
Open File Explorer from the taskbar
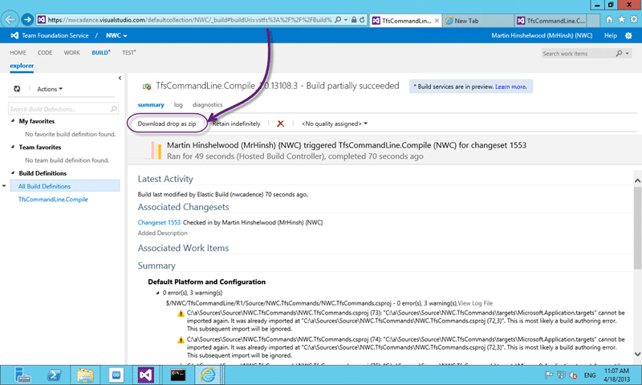point(85,375)
